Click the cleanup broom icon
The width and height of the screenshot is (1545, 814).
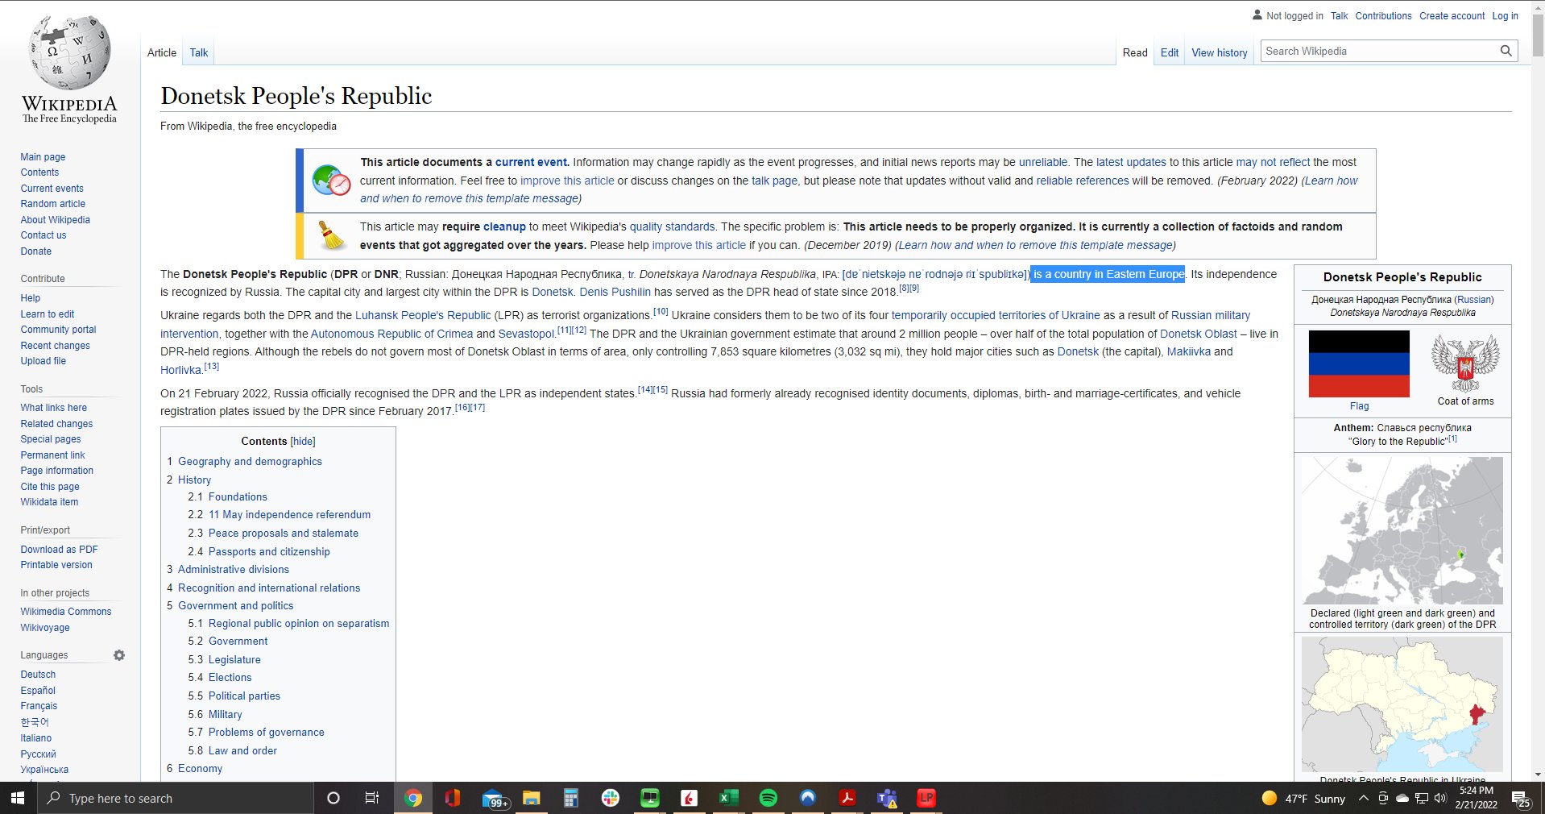[330, 235]
